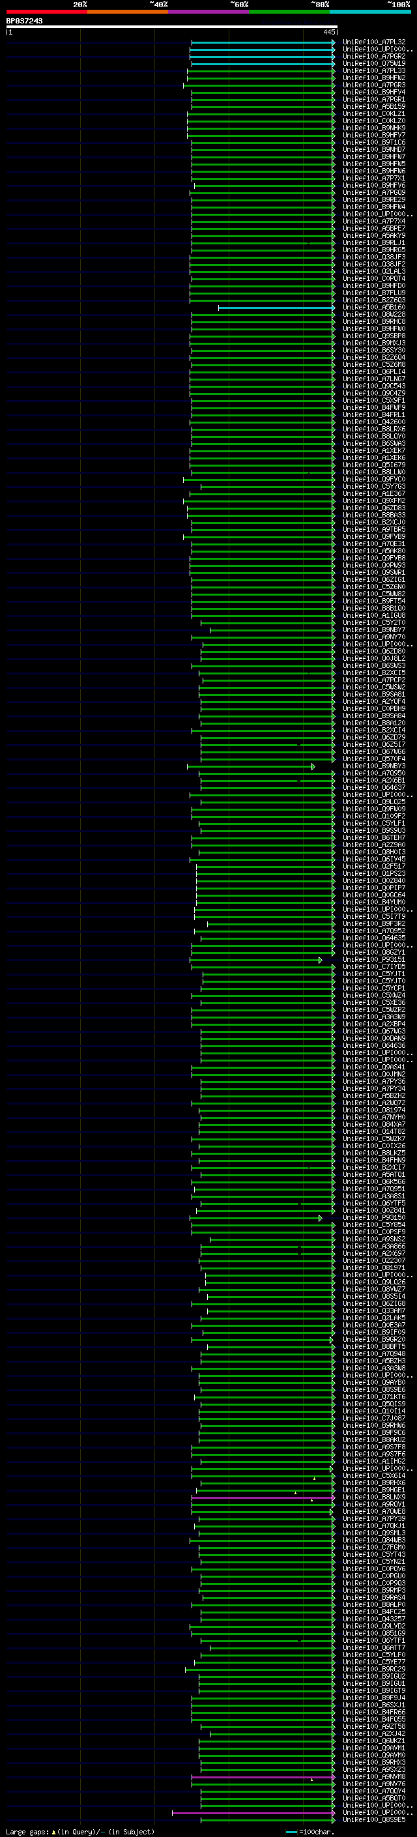Click the magenta alignment bar for UniRef100_B8LNX9
This screenshot has height=1837, width=417.
tap(263, 1497)
